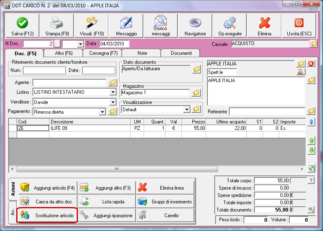Delete document with Elimina red X
This screenshot has width=323, height=231.
[x=265, y=26]
